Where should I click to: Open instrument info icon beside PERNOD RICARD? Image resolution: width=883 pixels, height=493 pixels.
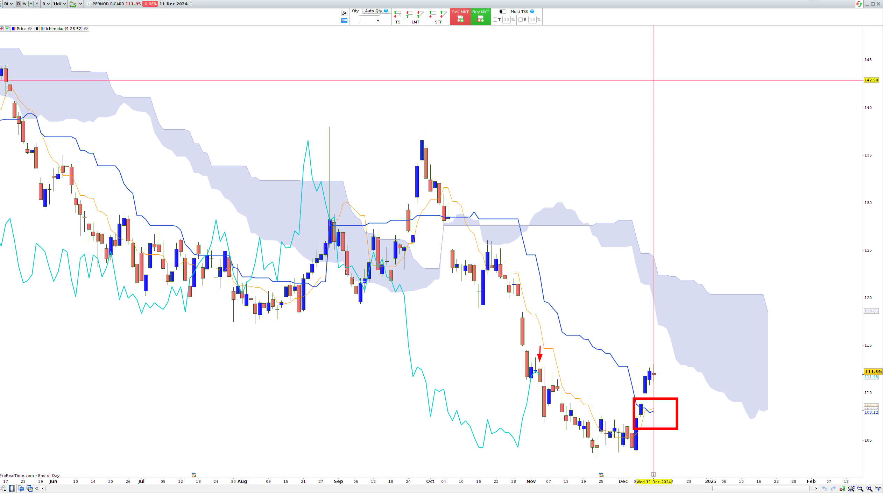click(x=88, y=4)
